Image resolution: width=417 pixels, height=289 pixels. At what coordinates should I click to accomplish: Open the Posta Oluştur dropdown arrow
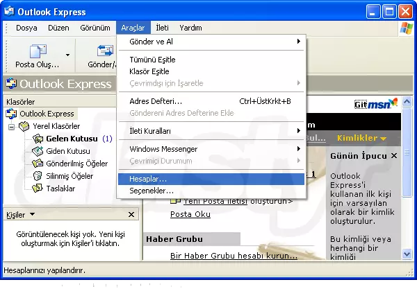coord(67,55)
